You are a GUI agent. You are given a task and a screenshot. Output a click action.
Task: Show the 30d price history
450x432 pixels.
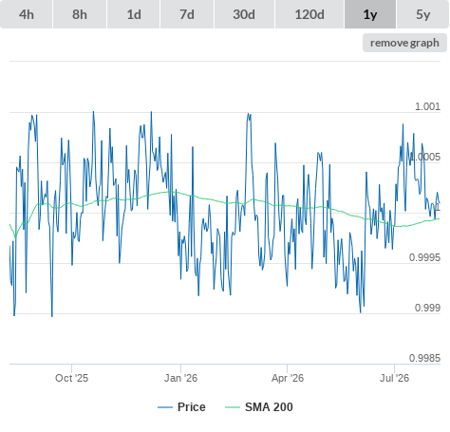pyautogui.click(x=244, y=14)
